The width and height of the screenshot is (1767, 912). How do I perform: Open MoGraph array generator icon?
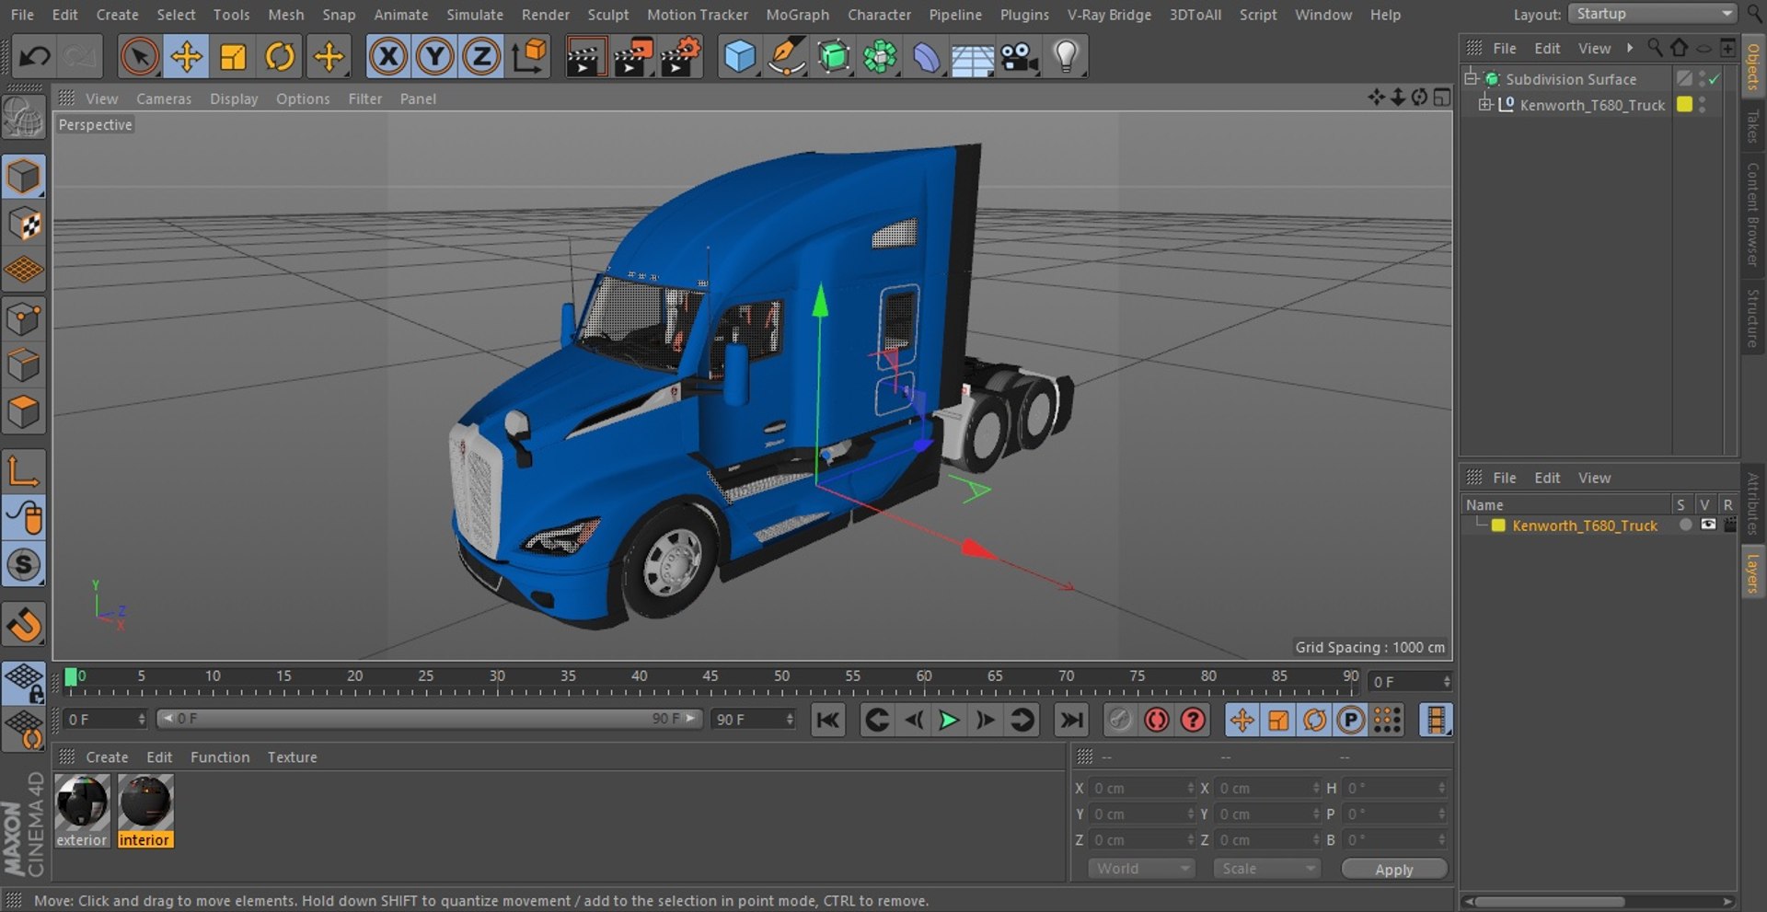[x=880, y=57]
